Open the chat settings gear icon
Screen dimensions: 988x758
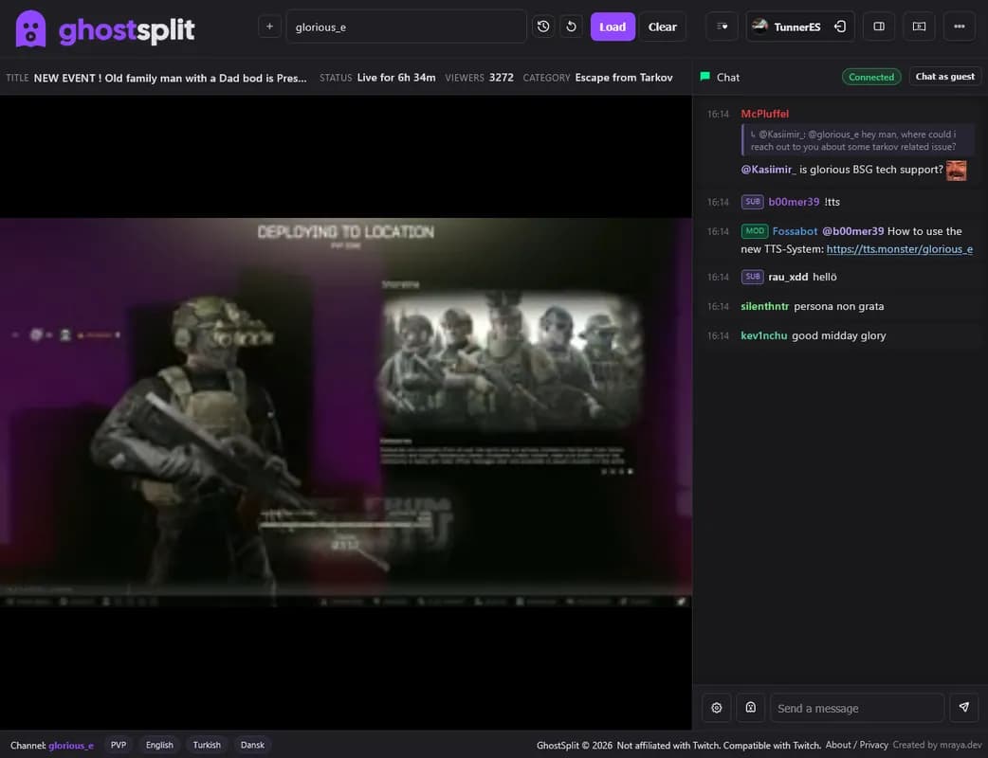(x=716, y=707)
